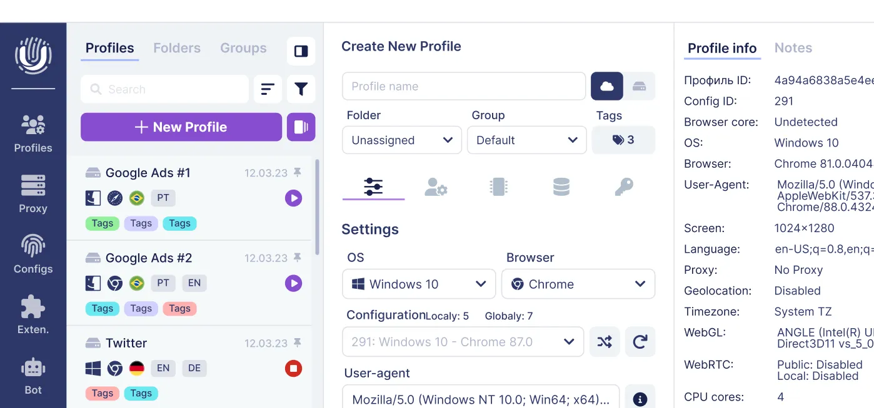Open the Proxy section in sidebar
874x408 pixels.
[33, 194]
